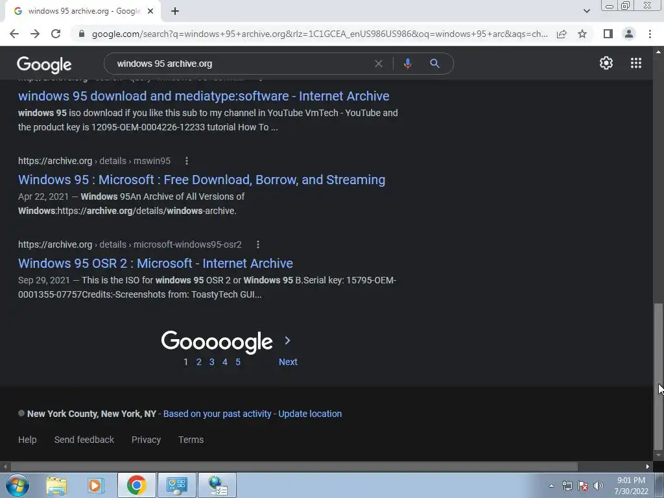Go to results page 2

point(198,362)
